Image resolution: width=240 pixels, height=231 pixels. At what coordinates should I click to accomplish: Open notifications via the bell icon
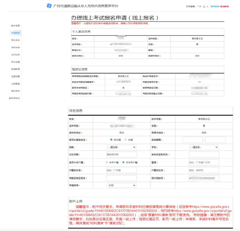point(204,7)
